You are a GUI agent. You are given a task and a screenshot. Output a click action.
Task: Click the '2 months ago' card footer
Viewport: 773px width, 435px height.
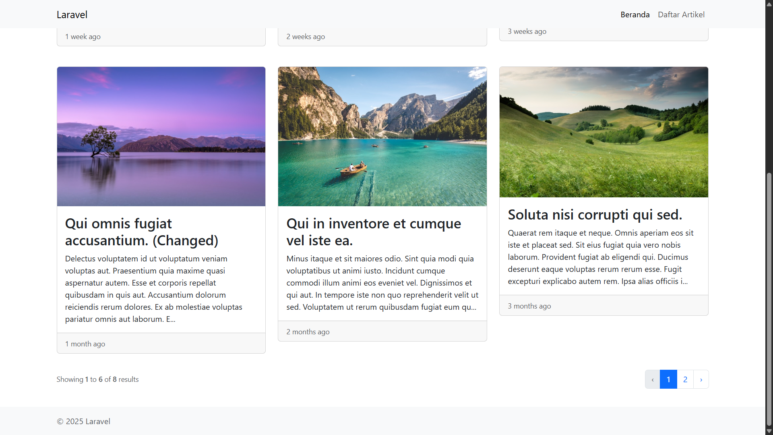click(382, 331)
